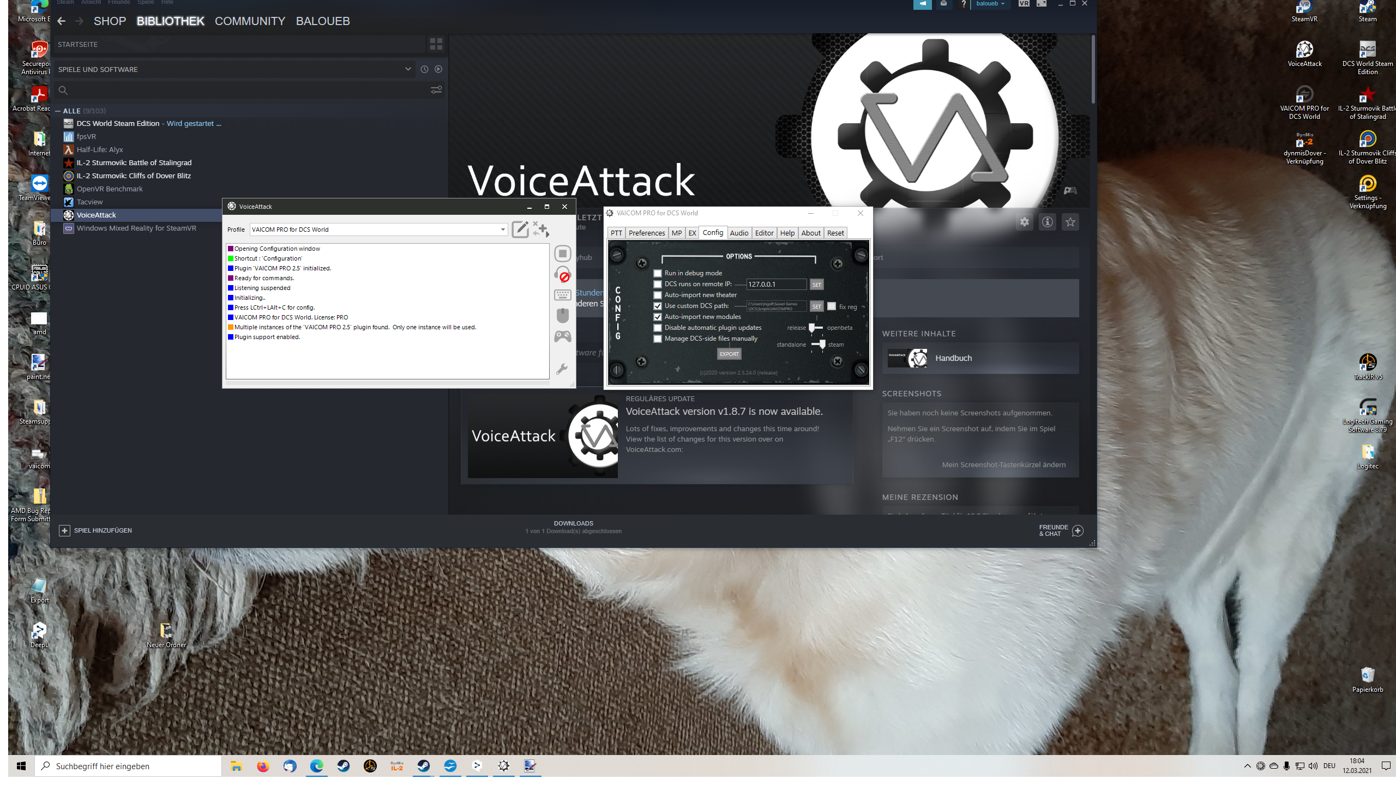This screenshot has height=785, width=1396.
Task: Open the Editor tab in VAICOM
Action: coord(764,233)
